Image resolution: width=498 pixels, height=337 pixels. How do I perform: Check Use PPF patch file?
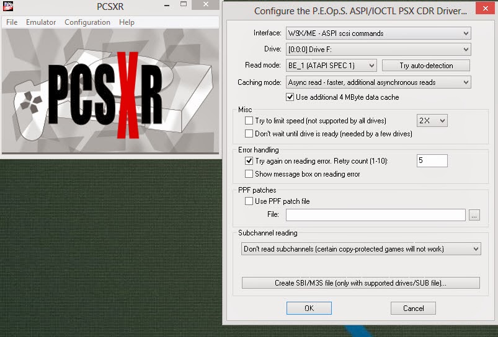click(249, 201)
